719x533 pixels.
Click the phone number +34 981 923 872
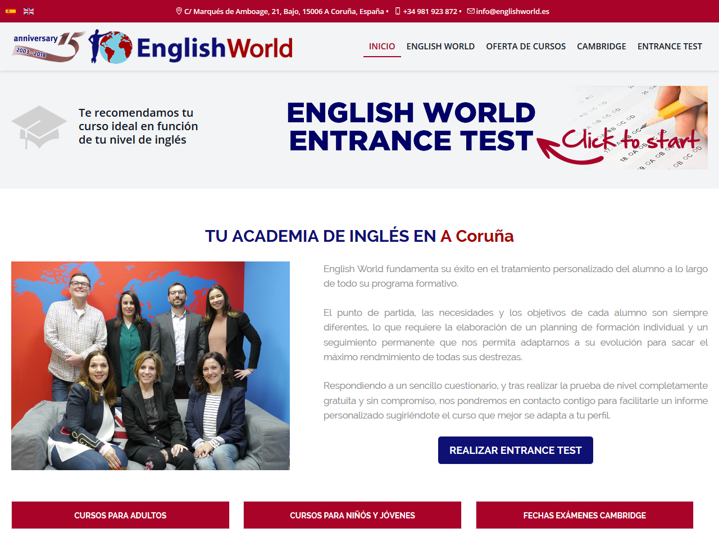430,11
